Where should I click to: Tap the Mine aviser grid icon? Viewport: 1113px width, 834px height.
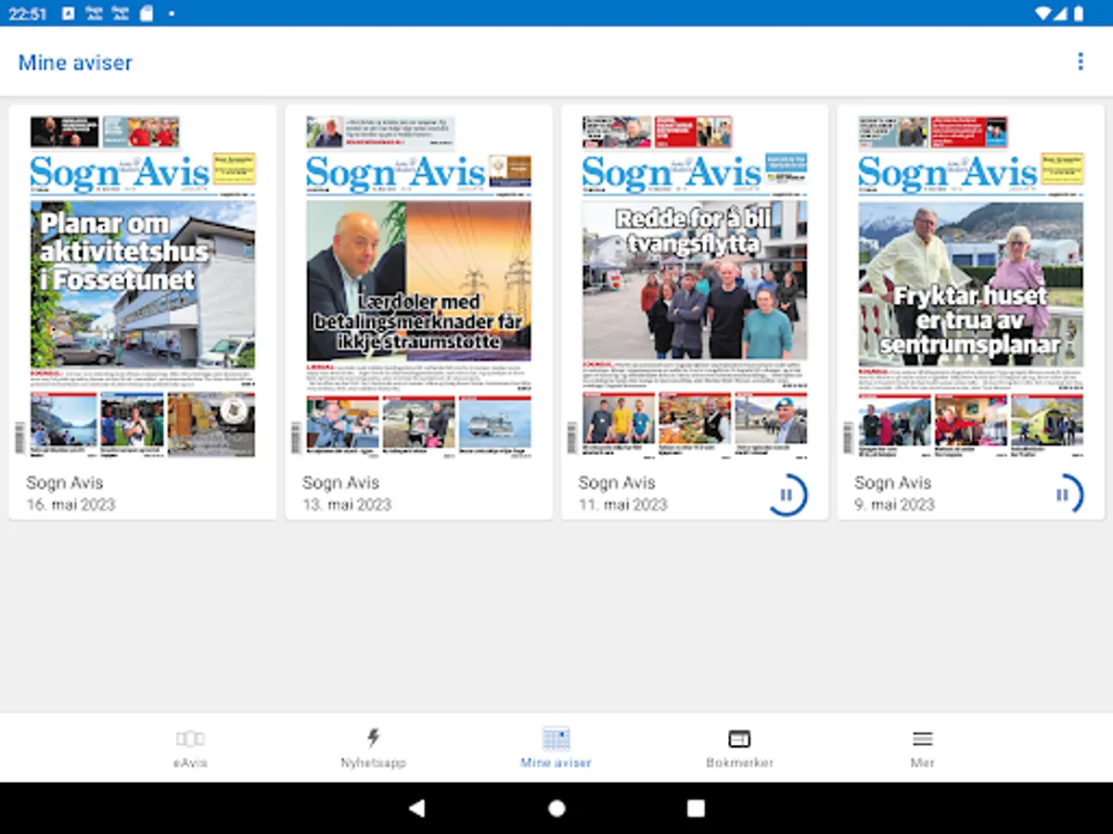556,739
